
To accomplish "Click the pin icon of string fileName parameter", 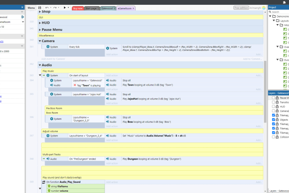I will click(49, 186).
